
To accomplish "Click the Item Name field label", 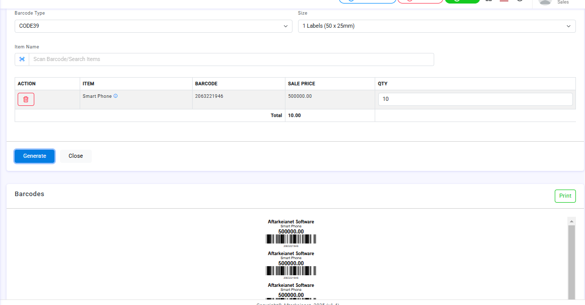I will point(27,47).
